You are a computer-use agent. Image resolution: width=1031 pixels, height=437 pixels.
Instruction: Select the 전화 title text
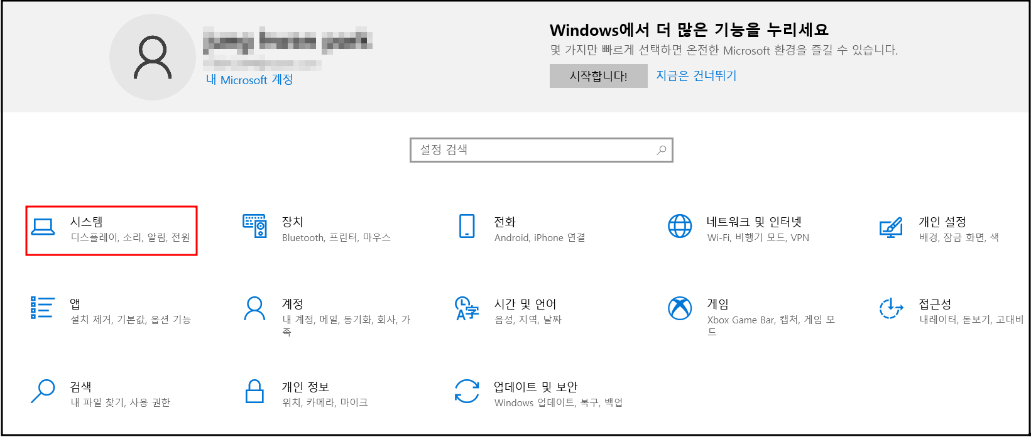[x=505, y=222]
